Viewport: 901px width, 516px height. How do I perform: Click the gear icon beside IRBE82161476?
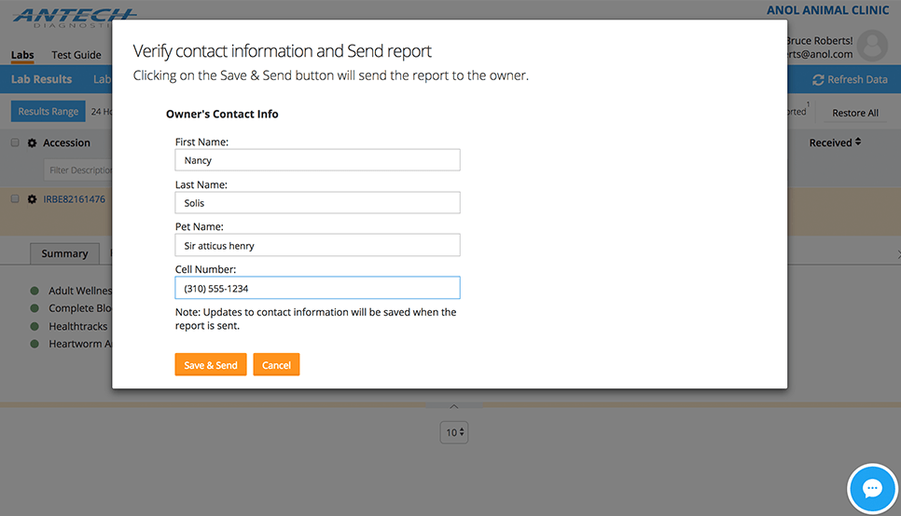coord(33,199)
